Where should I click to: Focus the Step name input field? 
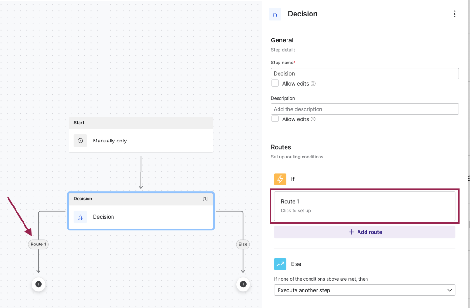[365, 73]
